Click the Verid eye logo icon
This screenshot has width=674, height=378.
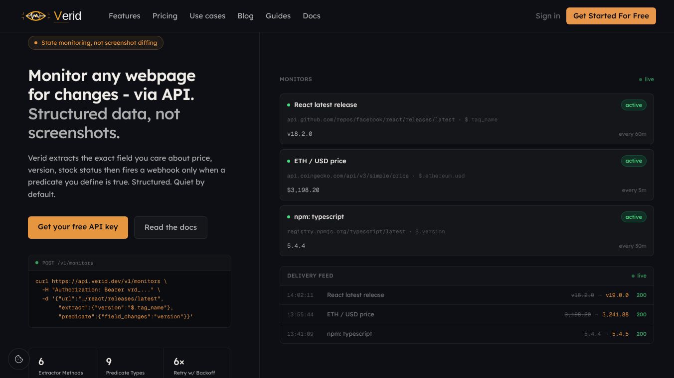[35, 16]
